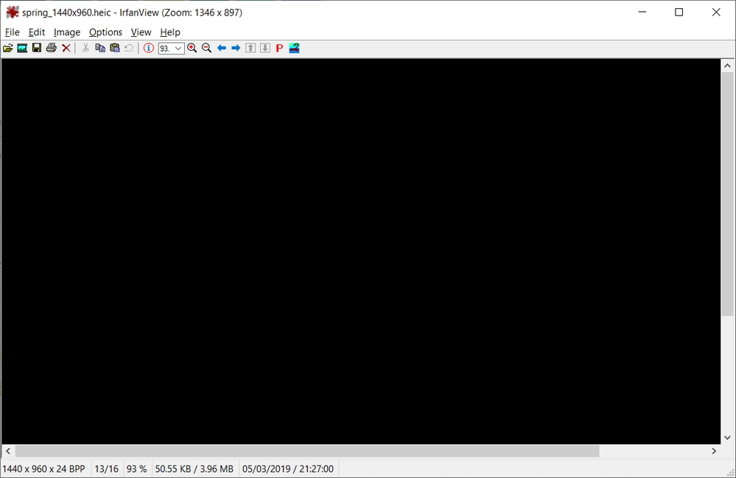
Task: Click the Open file folder icon
Action: (x=8, y=48)
